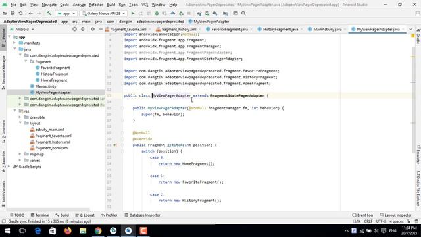Collapse the fragment package
Viewport: 421px width, 237px height.
pos(26,61)
